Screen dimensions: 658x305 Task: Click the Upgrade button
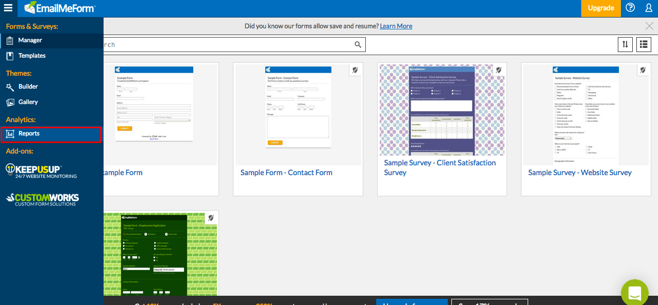[601, 8]
